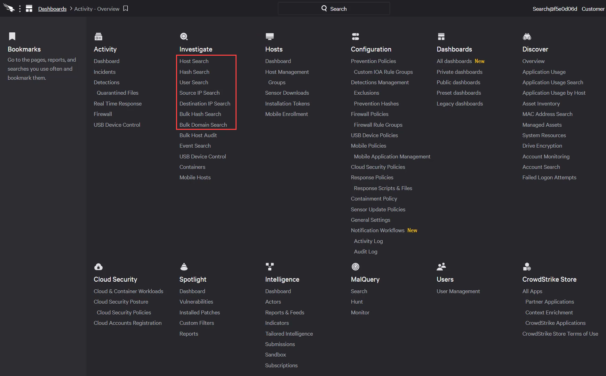This screenshot has width=606, height=376.
Task: Open Installation Tokens
Action: pyautogui.click(x=287, y=103)
